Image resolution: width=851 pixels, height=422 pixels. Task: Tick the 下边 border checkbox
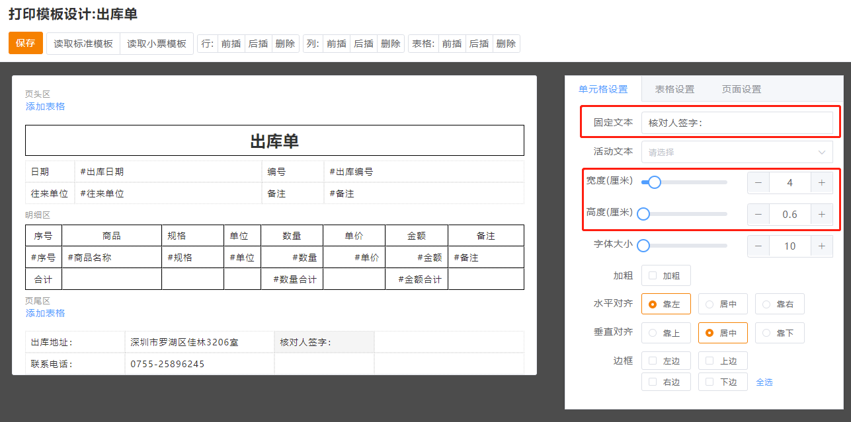[x=710, y=382]
